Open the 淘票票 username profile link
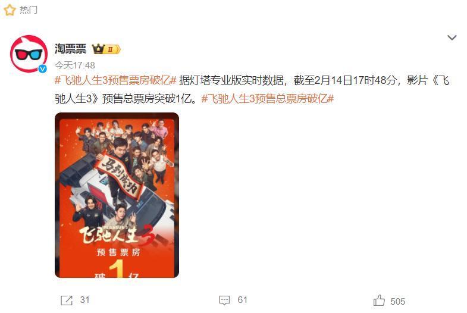 tap(70, 49)
